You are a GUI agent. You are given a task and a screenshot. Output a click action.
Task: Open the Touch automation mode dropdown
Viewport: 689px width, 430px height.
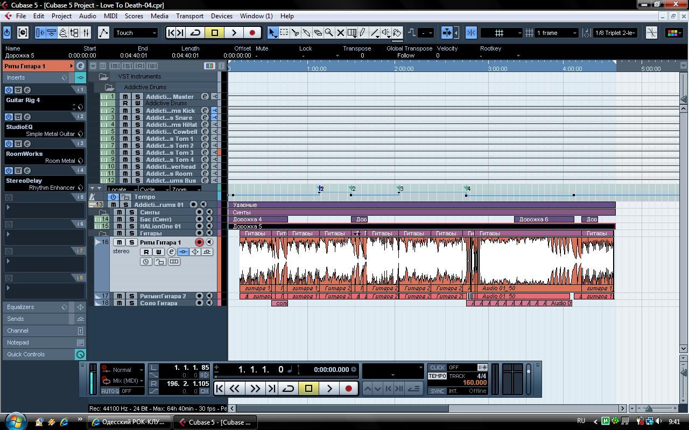(136, 33)
